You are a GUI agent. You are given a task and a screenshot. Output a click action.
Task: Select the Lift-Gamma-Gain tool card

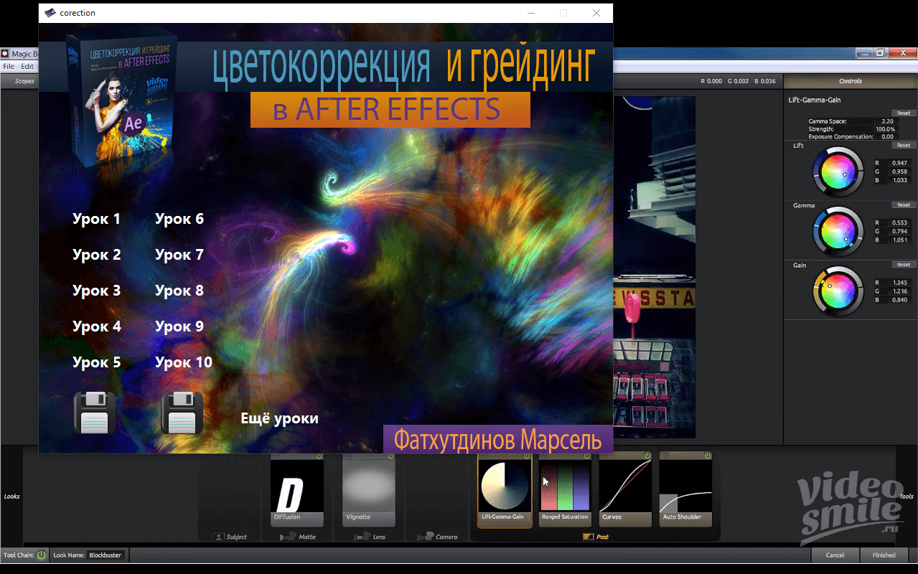tap(505, 489)
